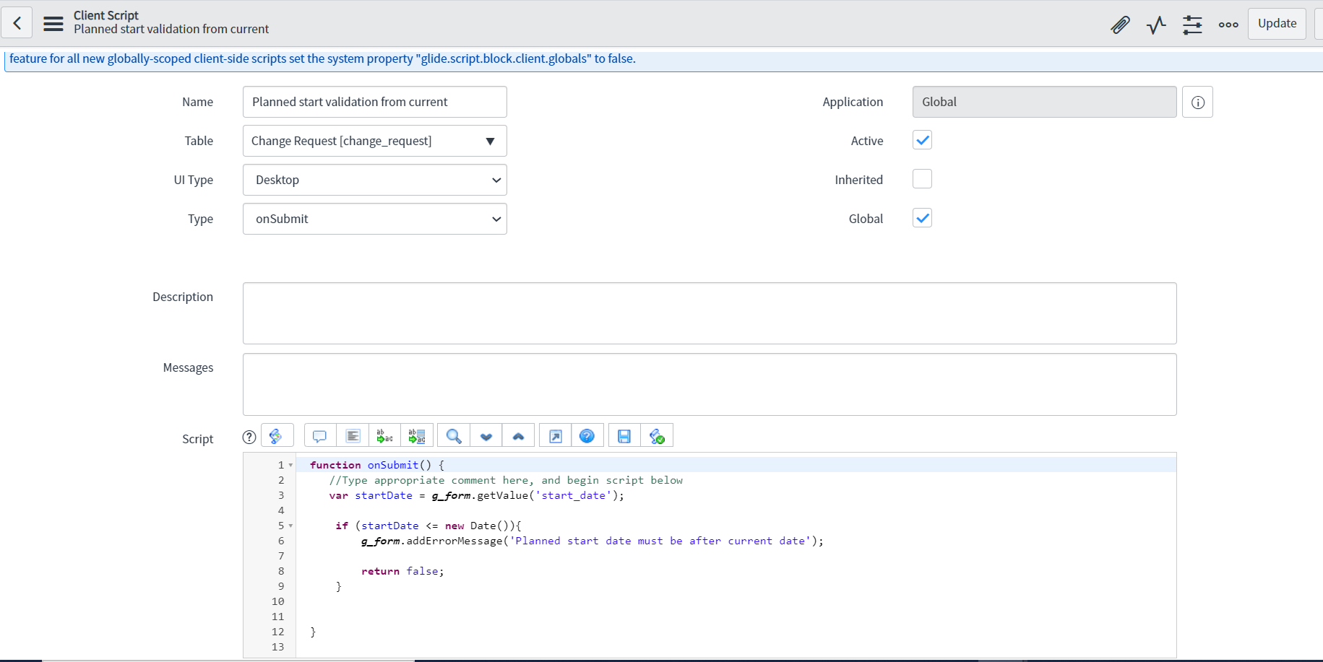The height and width of the screenshot is (662, 1323).
Task: Click into the Description text area
Action: (x=710, y=313)
